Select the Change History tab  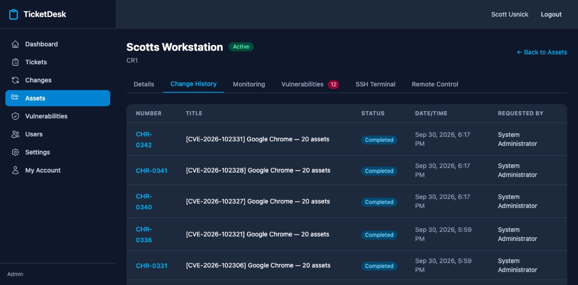(x=194, y=84)
